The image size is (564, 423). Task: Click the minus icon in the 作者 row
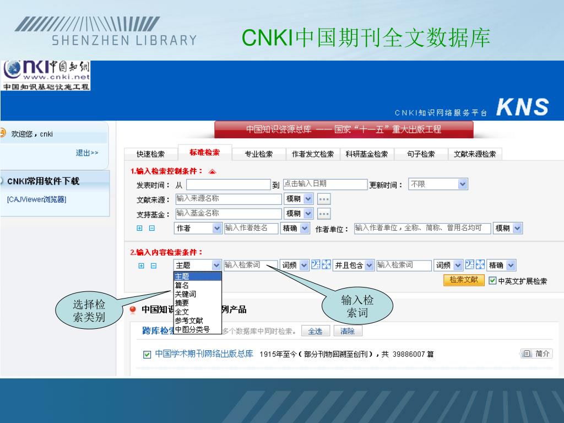(x=152, y=228)
